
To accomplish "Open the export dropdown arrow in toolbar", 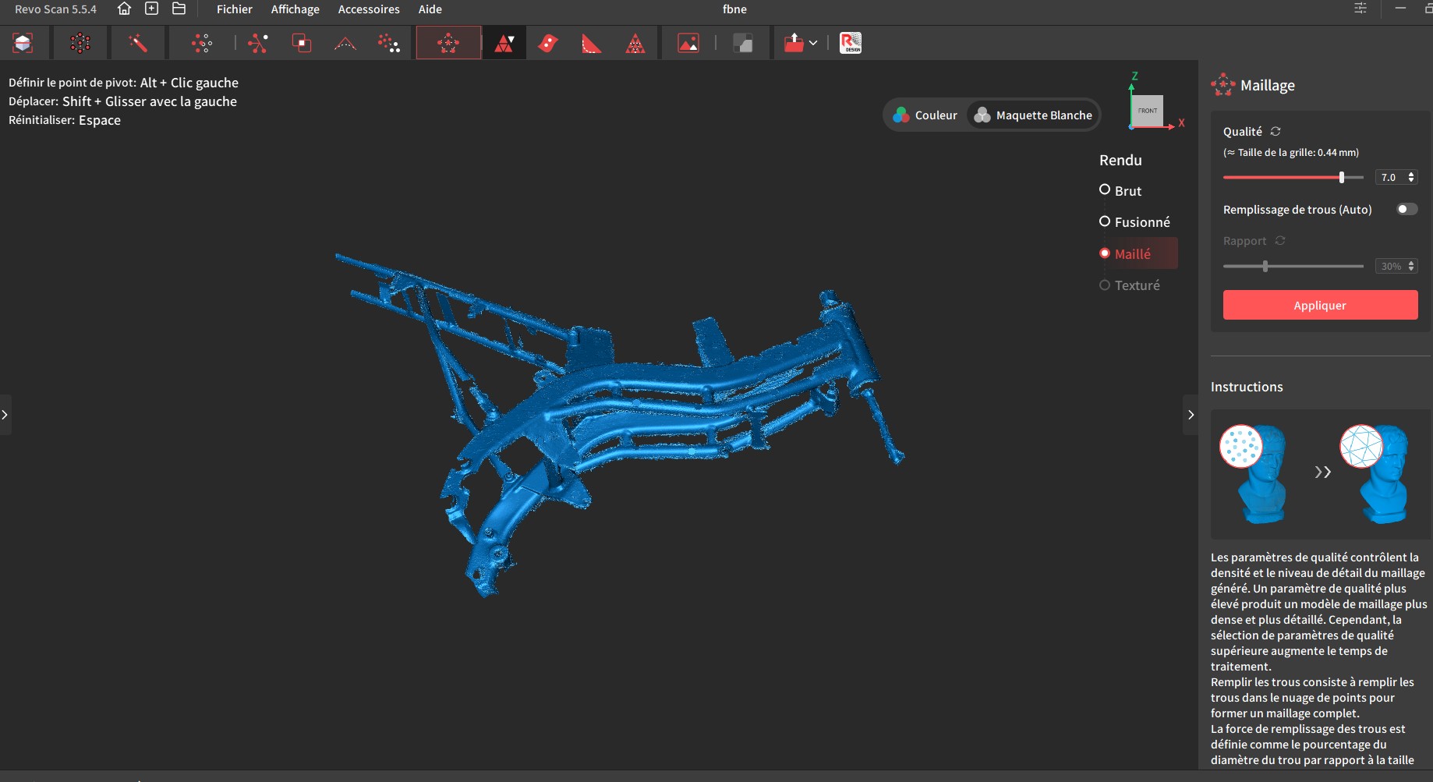I will click(x=813, y=43).
